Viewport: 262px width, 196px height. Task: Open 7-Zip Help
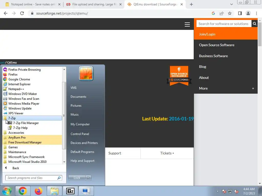[x=20, y=128]
